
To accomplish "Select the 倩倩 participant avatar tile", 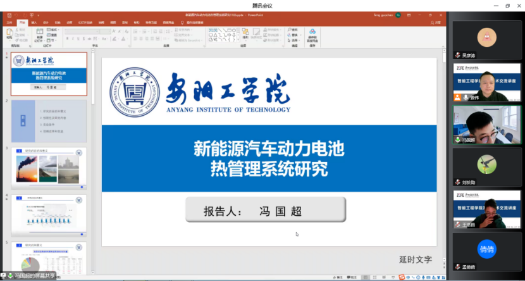I will (x=487, y=251).
